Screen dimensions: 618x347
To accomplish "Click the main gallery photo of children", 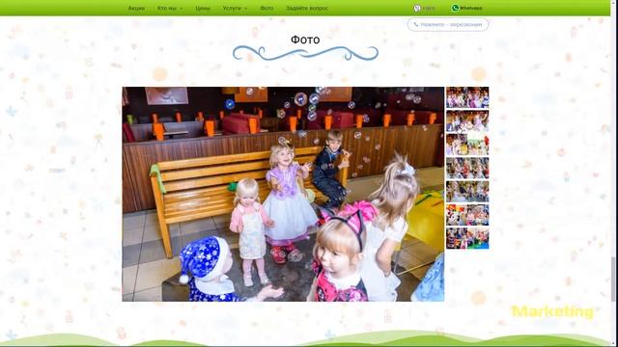I will pyautogui.click(x=283, y=194).
